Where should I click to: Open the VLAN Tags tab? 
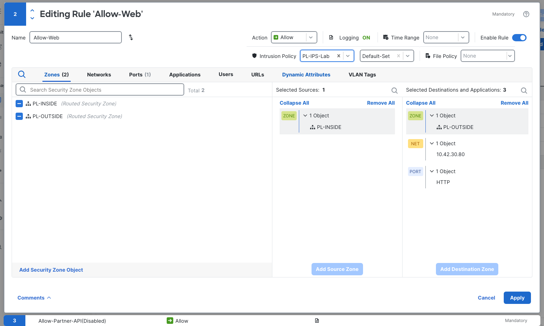point(362,75)
